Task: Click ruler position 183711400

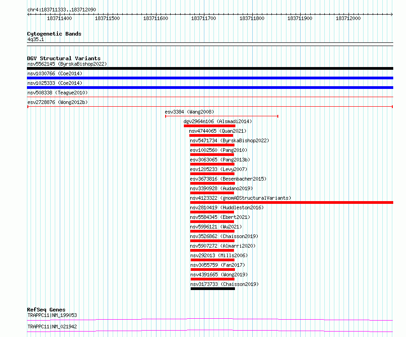Action: 60,18
